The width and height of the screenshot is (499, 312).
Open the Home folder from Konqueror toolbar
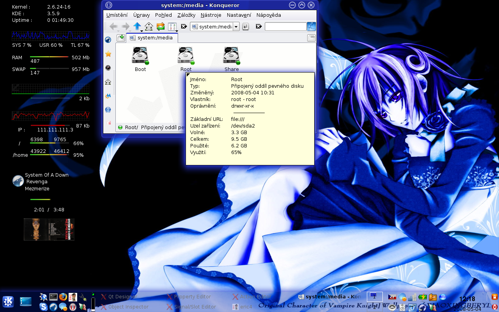click(x=149, y=27)
